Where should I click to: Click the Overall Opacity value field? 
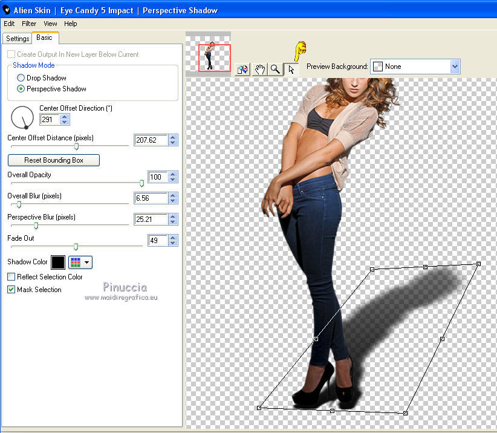[158, 177]
